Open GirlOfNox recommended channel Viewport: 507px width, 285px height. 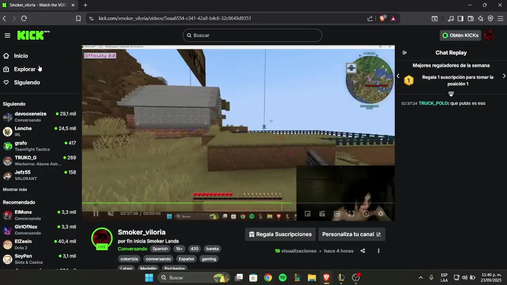[x=40, y=230]
